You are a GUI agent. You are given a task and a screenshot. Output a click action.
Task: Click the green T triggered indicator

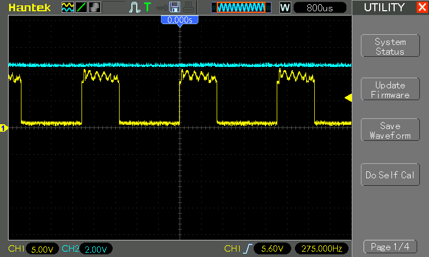pyautogui.click(x=147, y=7)
